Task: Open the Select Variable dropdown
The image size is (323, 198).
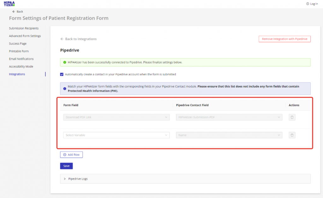Action: point(116,135)
